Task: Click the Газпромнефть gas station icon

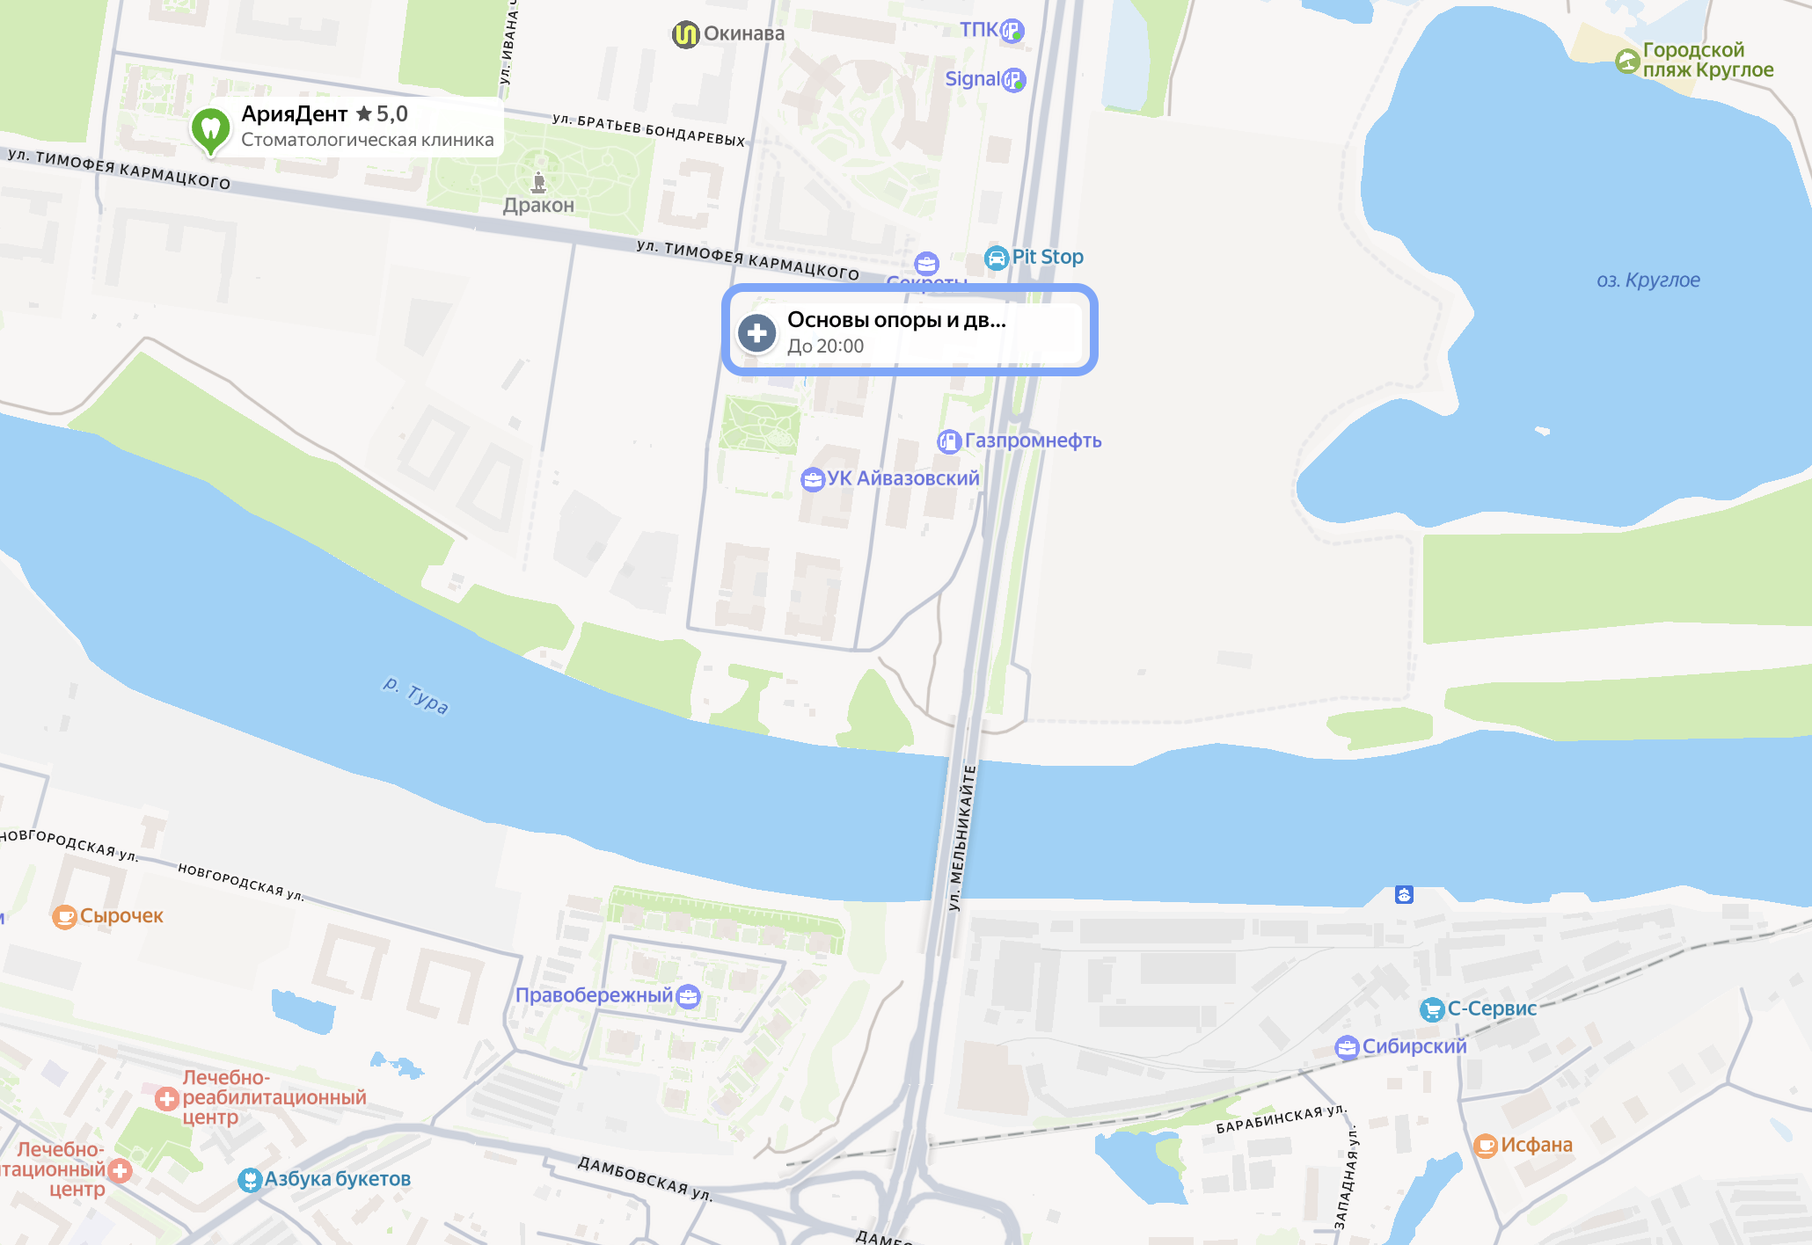Action: (948, 441)
